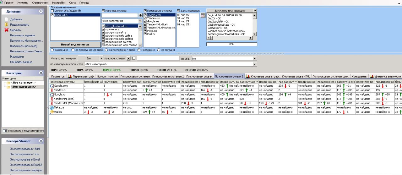Click Google.com icon in first table row

pos(52,86)
